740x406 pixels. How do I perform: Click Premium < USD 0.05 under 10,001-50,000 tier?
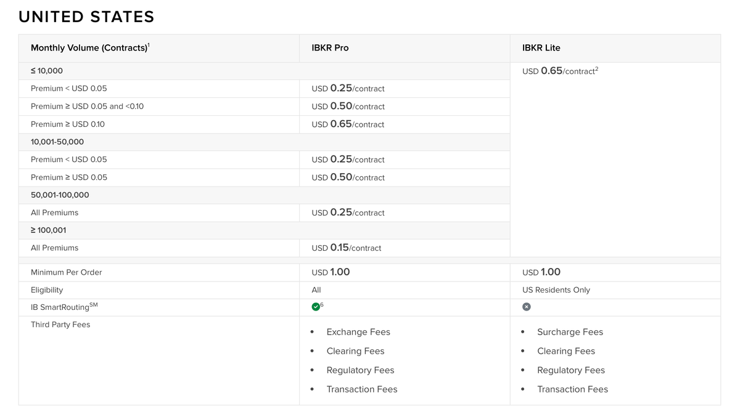click(x=68, y=159)
